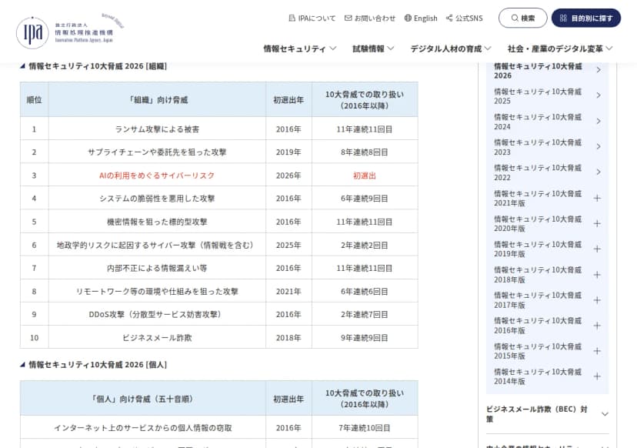
Task: Select table cell DDoS攻撃（分散型サービス妨害攻撃）
Action: [x=157, y=314]
